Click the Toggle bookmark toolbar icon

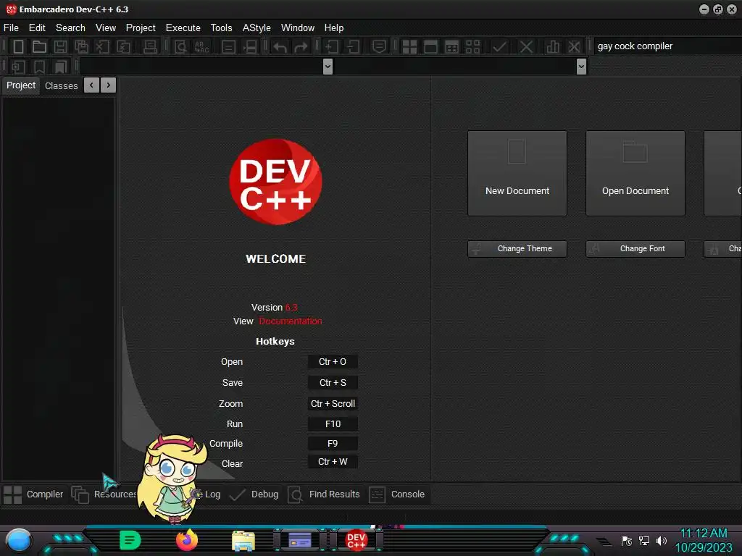click(39, 67)
